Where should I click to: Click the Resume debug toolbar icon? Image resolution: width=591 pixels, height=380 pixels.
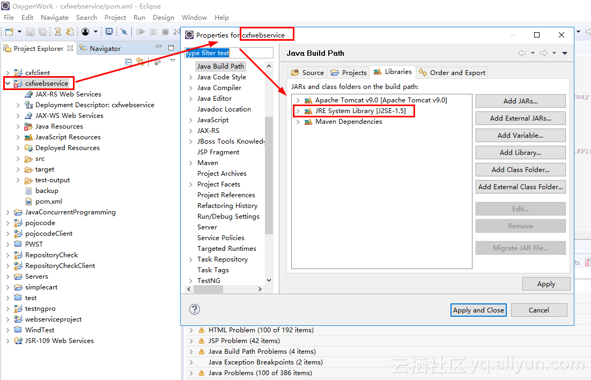(x=141, y=32)
